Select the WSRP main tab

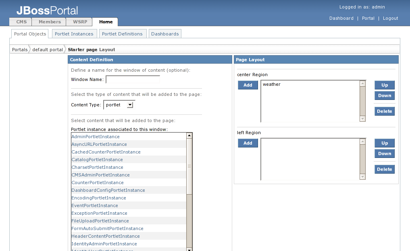79,22
